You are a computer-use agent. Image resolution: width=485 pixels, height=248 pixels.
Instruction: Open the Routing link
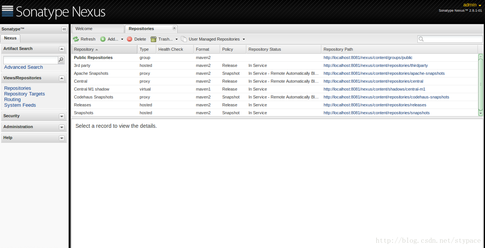12,100
